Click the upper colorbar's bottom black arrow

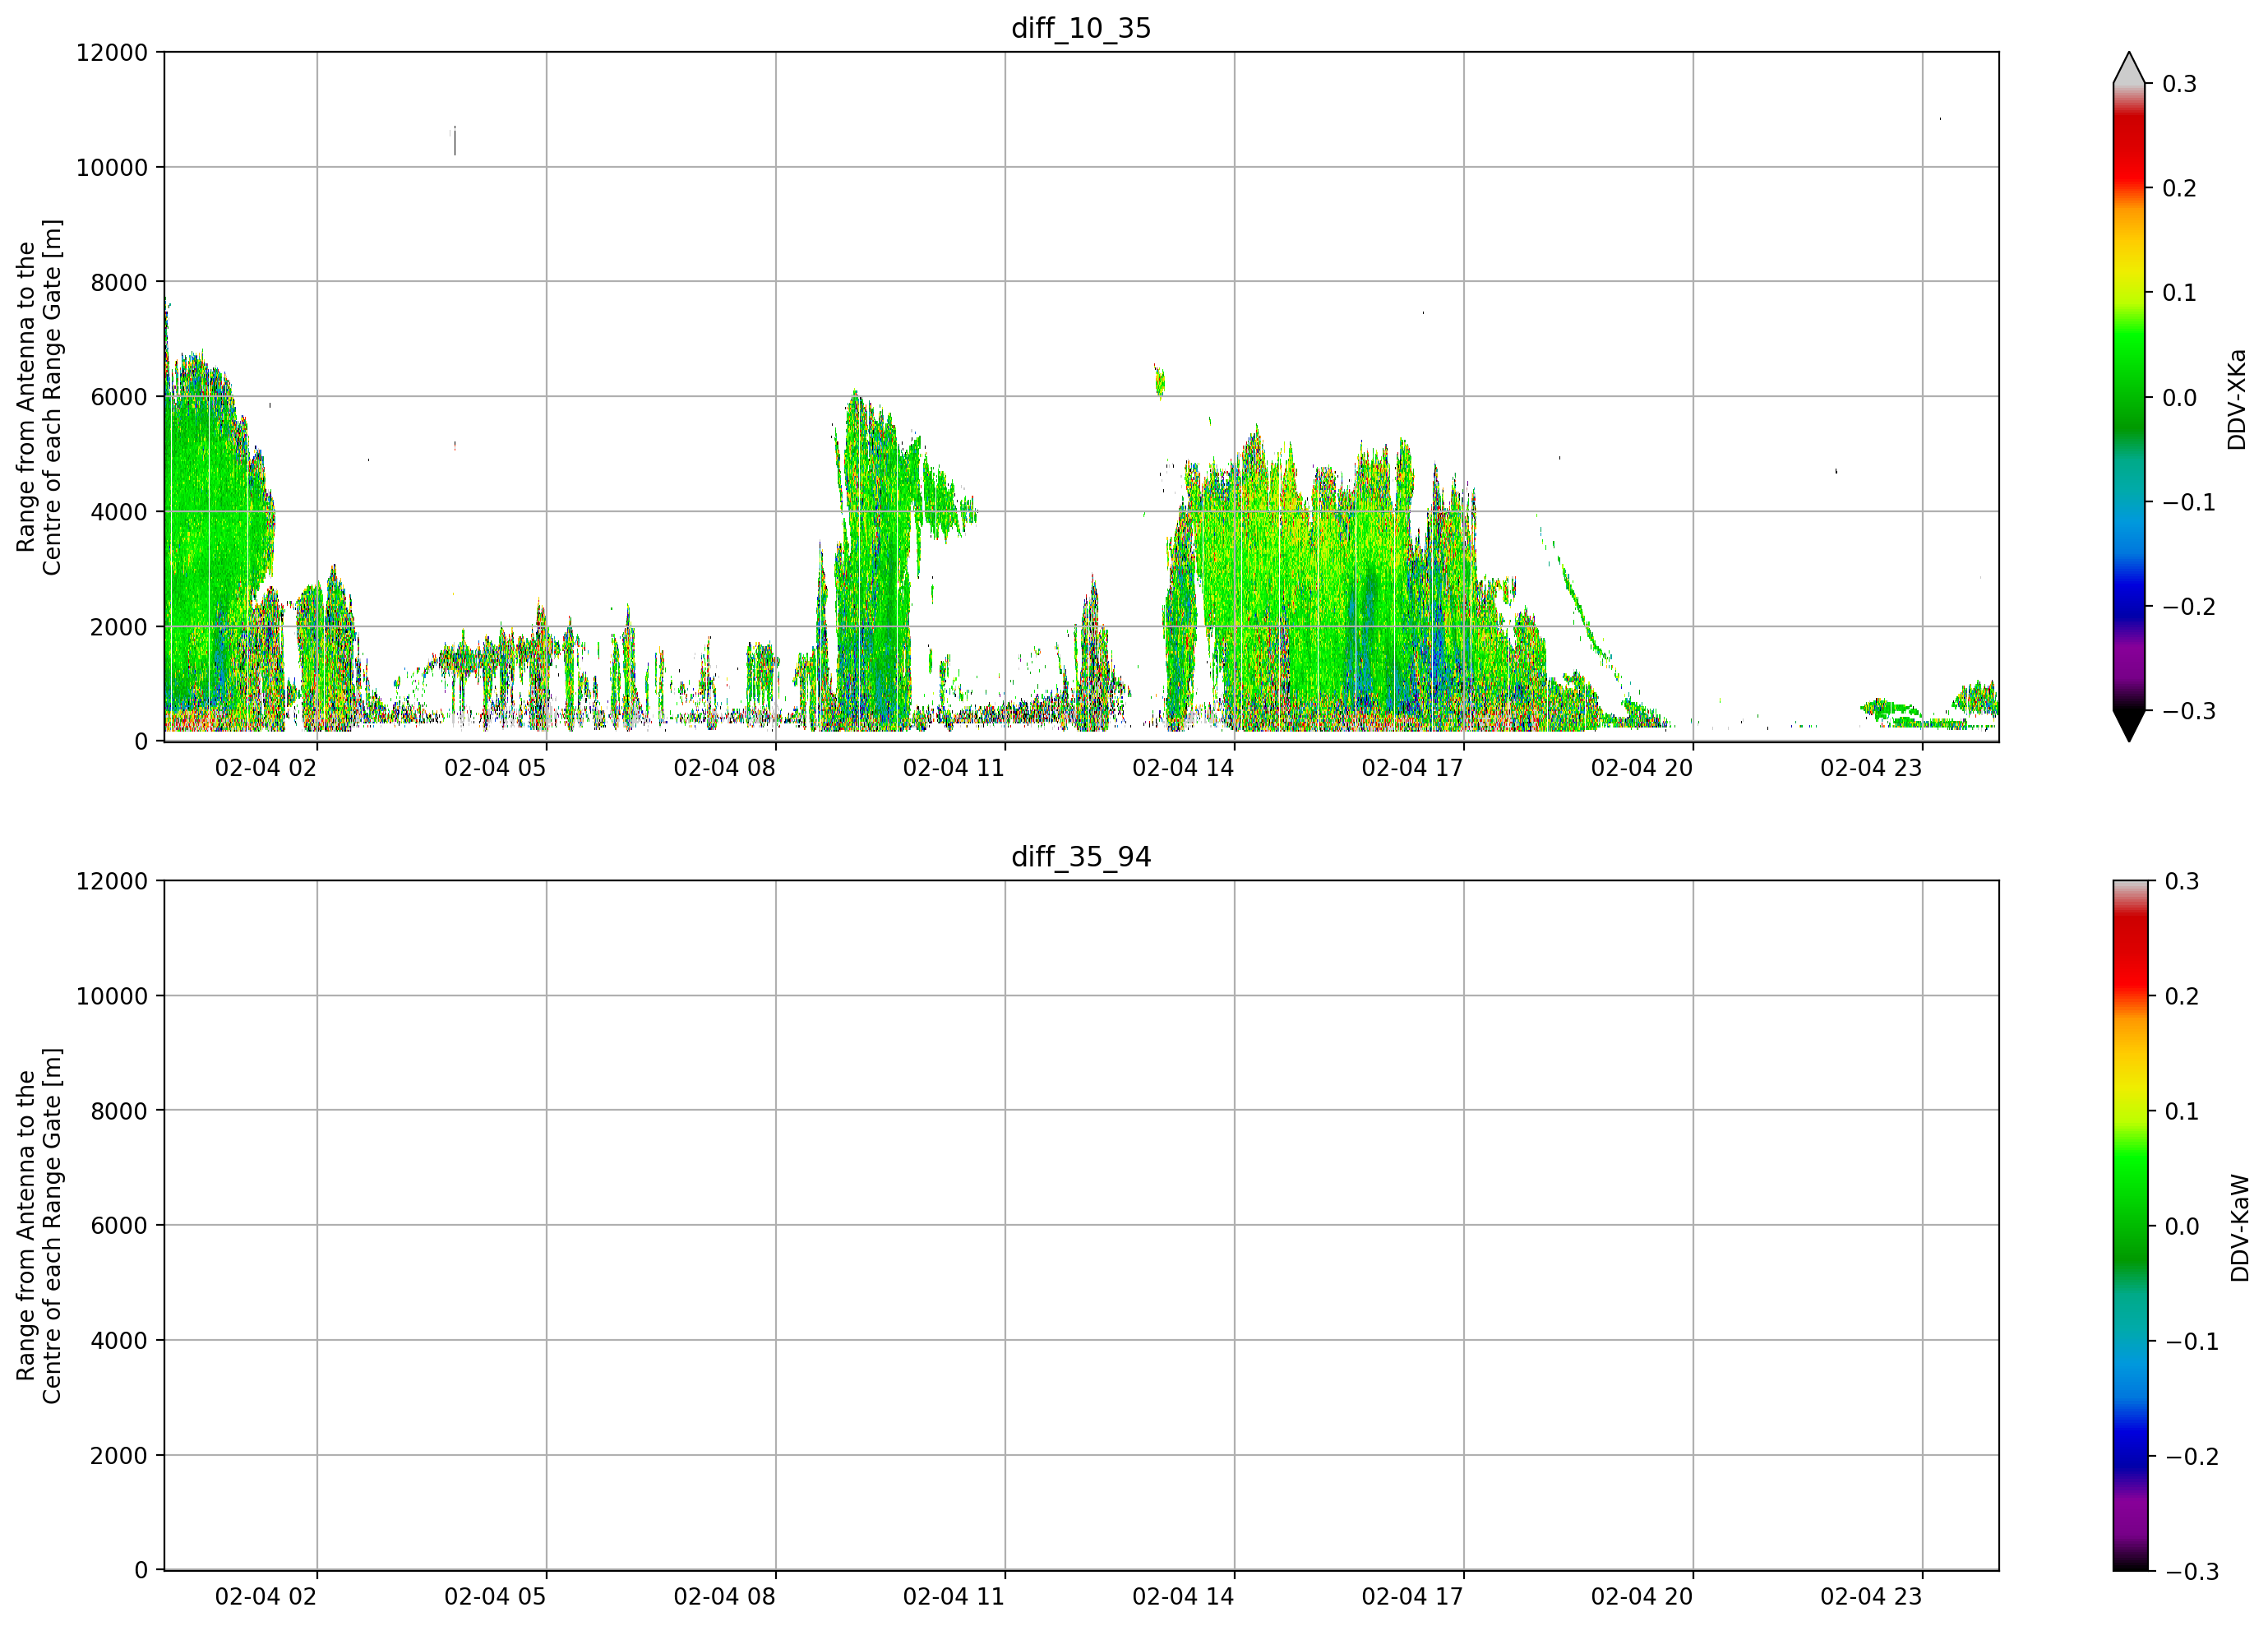(x=2129, y=726)
